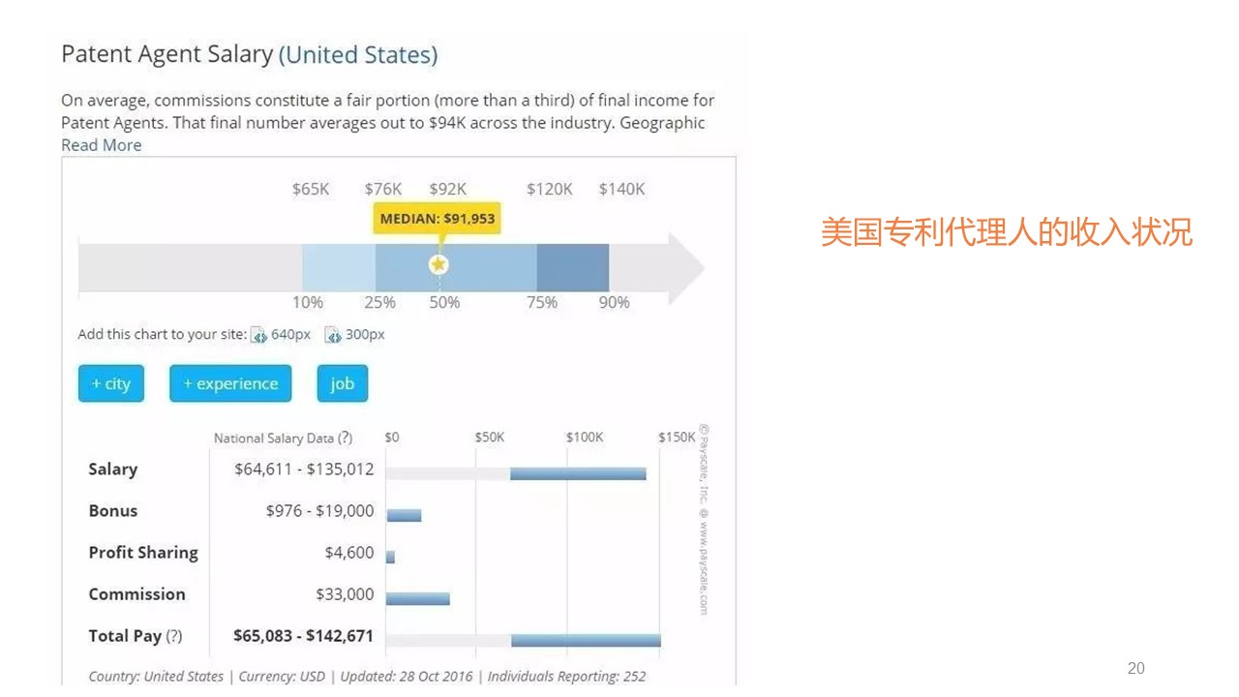This screenshot has height=697, width=1239.
Task: Click the light 10%-25% percentile segment
Action: [338, 267]
